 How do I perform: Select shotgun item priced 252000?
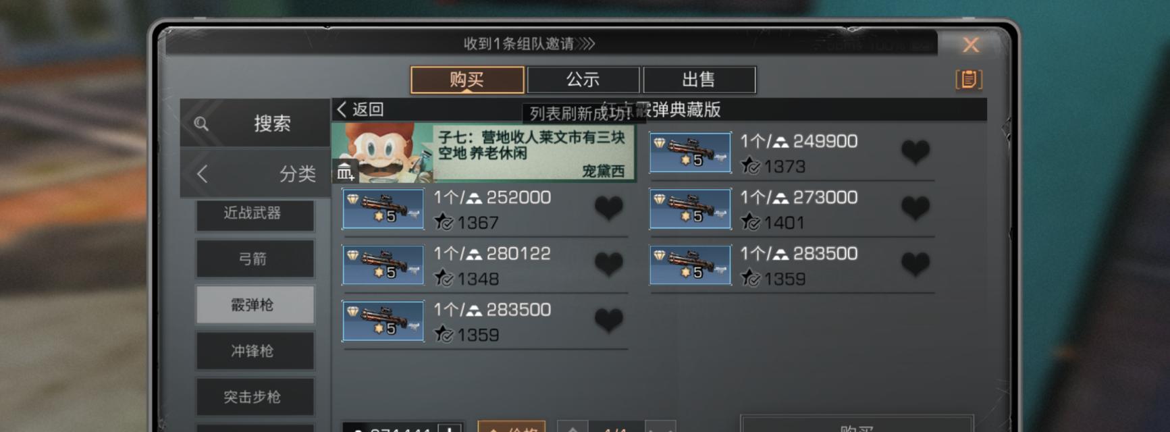coord(383,209)
